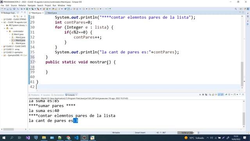Expand the JRE System Library node
This screenshot has width=250, height=141.
[x=5, y=25]
